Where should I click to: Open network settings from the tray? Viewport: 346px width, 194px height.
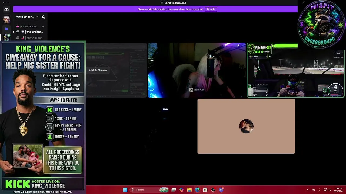(325, 190)
